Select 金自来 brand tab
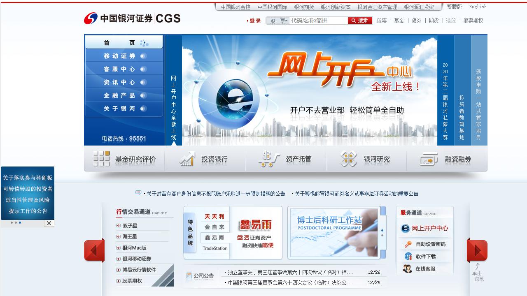This screenshot has width=527, height=296. pos(215,227)
